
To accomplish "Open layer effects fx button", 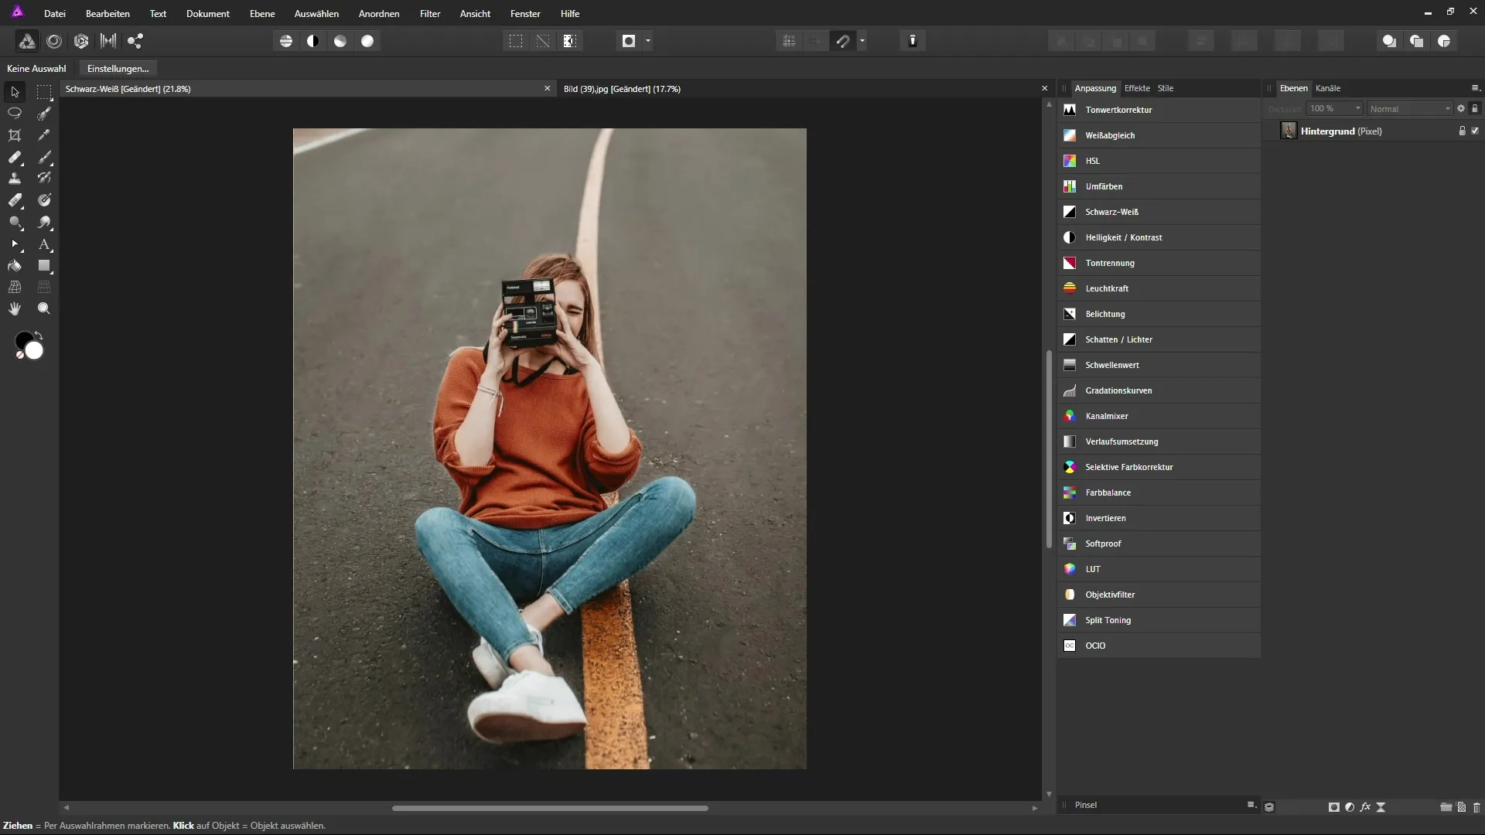I will (1365, 807).
